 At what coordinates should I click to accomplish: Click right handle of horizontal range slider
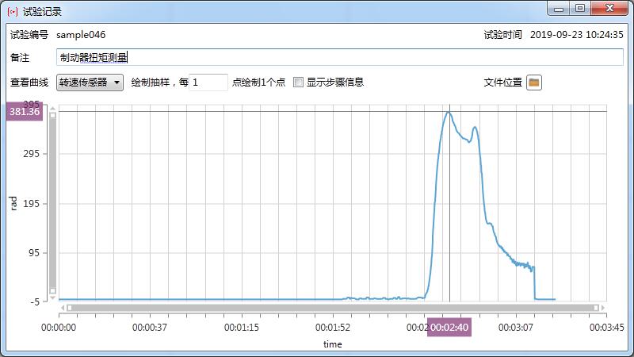(x=596, y=308)
